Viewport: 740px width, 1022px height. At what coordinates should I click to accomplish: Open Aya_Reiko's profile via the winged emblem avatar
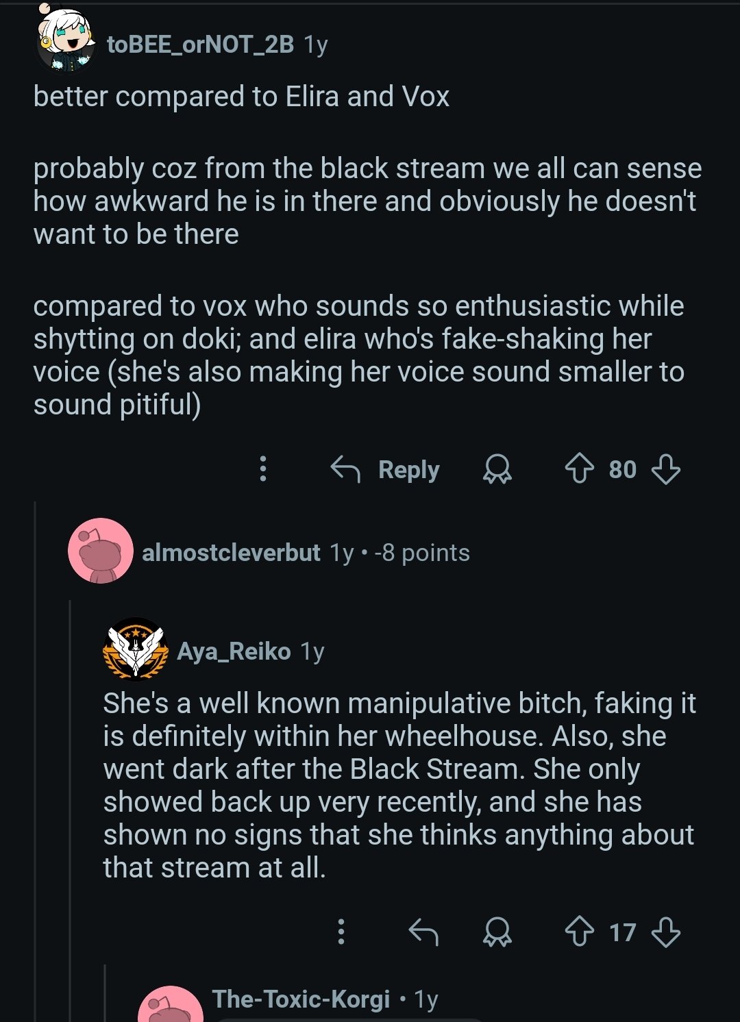point(136,649)
